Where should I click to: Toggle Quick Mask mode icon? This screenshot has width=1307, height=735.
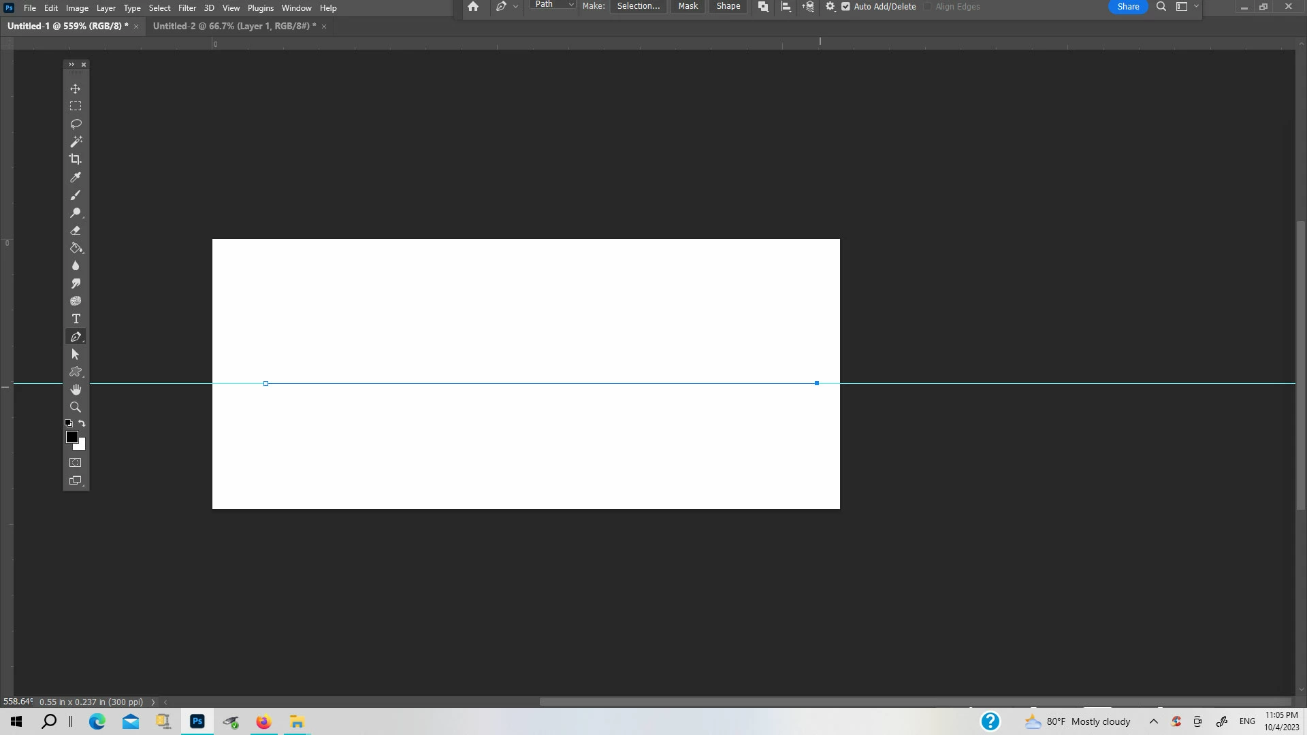[76, 463]
